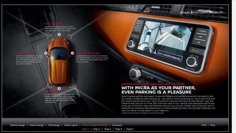Image resolution: width=236 pixels, height=133 pixels.
Task: Click the right side camera hotspot icon
Action: coord(72,53)
